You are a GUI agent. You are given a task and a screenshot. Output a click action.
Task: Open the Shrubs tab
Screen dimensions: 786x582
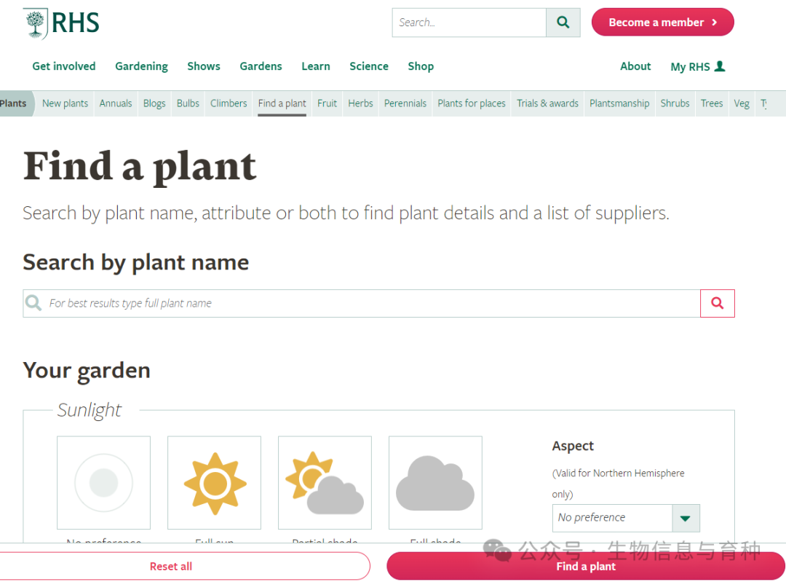click(675, 103)
